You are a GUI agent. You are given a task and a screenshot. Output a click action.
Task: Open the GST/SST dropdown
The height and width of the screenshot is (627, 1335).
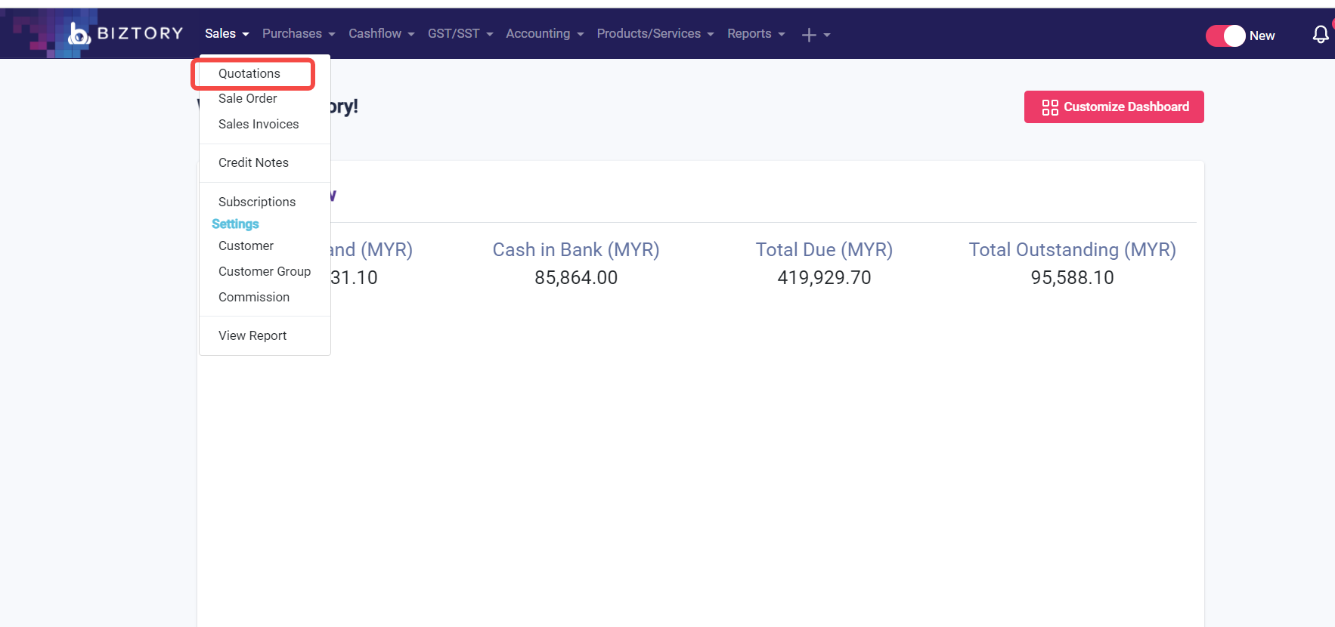[x=460, y=33]
